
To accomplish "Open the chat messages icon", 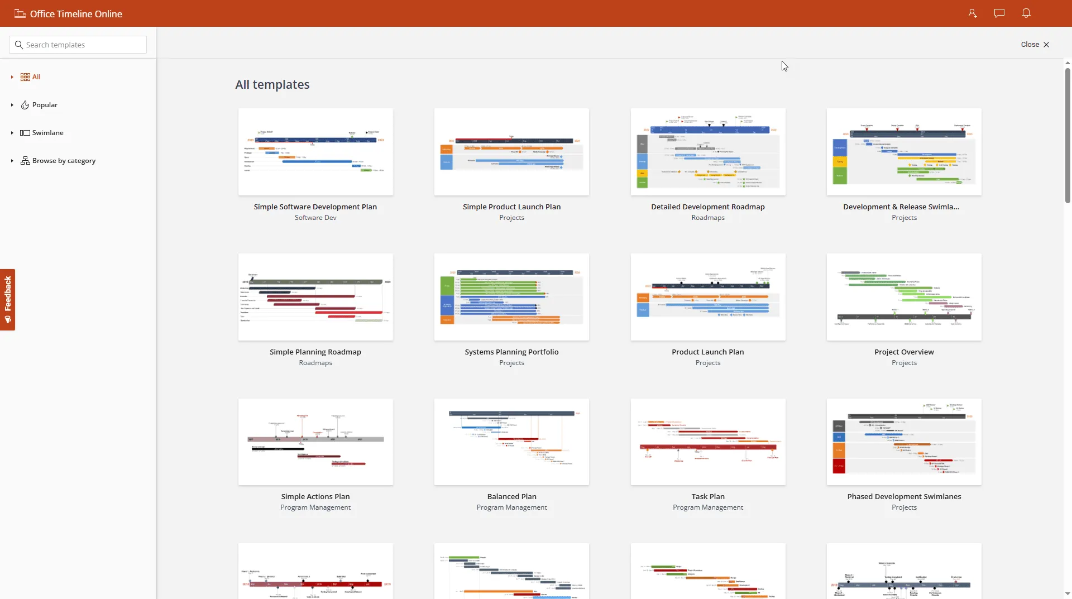I will (999, 13).
